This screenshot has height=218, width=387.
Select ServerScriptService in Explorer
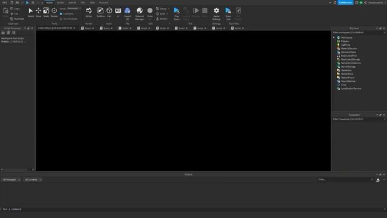tap(351, 63)
